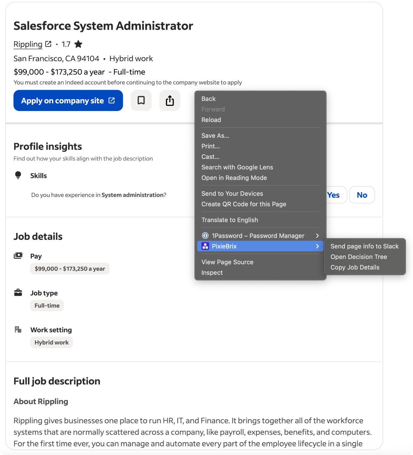The height and width of the screenshot is (455, 413).
Task: Select Open Decision Tree option
Action: 359,257
